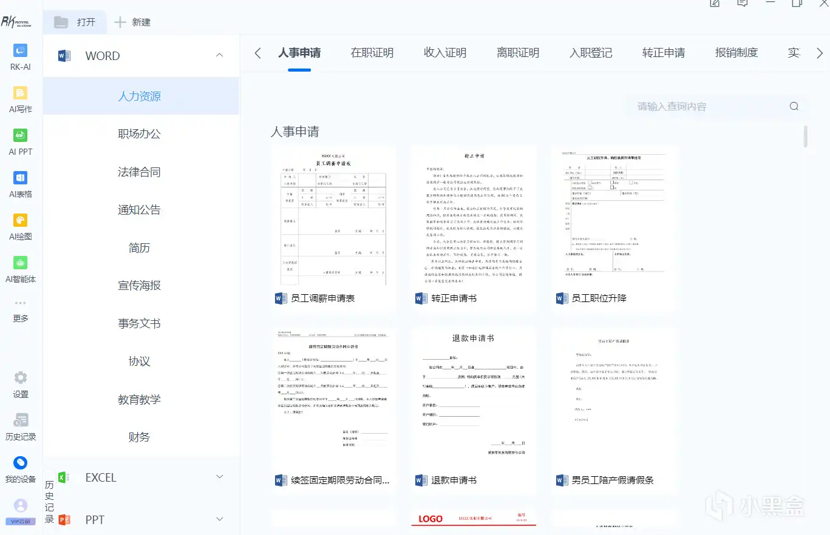Open the 员工调薪申请表 template thumbnail
The image size is (830, 535).
(333, 217)
